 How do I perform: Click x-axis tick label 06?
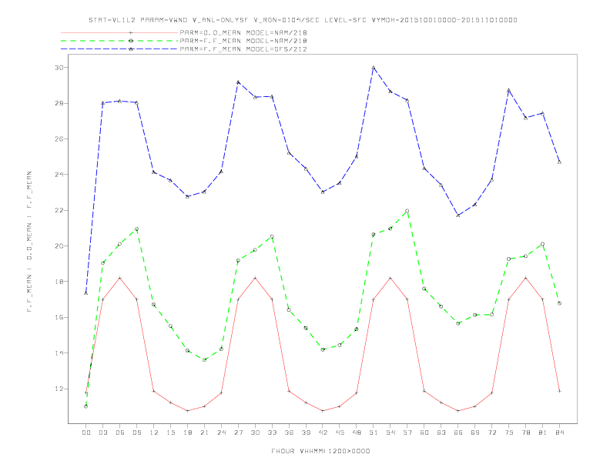[120, 433]
